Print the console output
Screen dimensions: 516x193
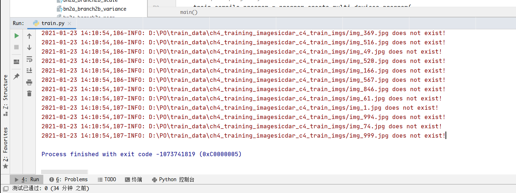click(x=29, y=82)
